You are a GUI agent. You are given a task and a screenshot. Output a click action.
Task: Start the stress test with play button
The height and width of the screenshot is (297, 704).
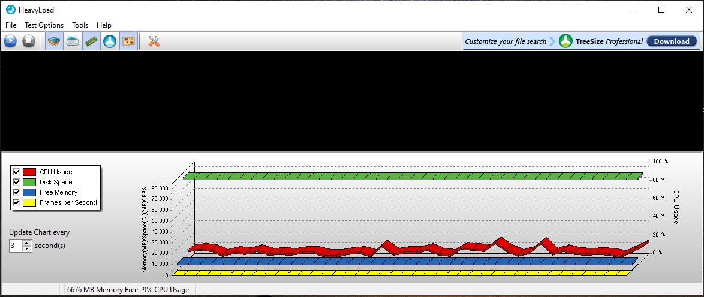click(x=10, y=41)
